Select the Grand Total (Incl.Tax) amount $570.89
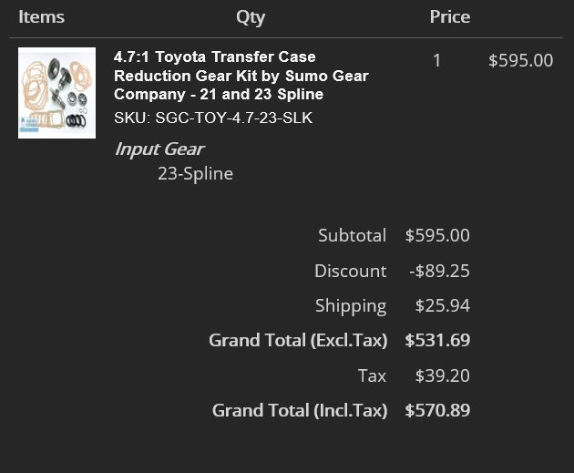 [x=437, y=410]
